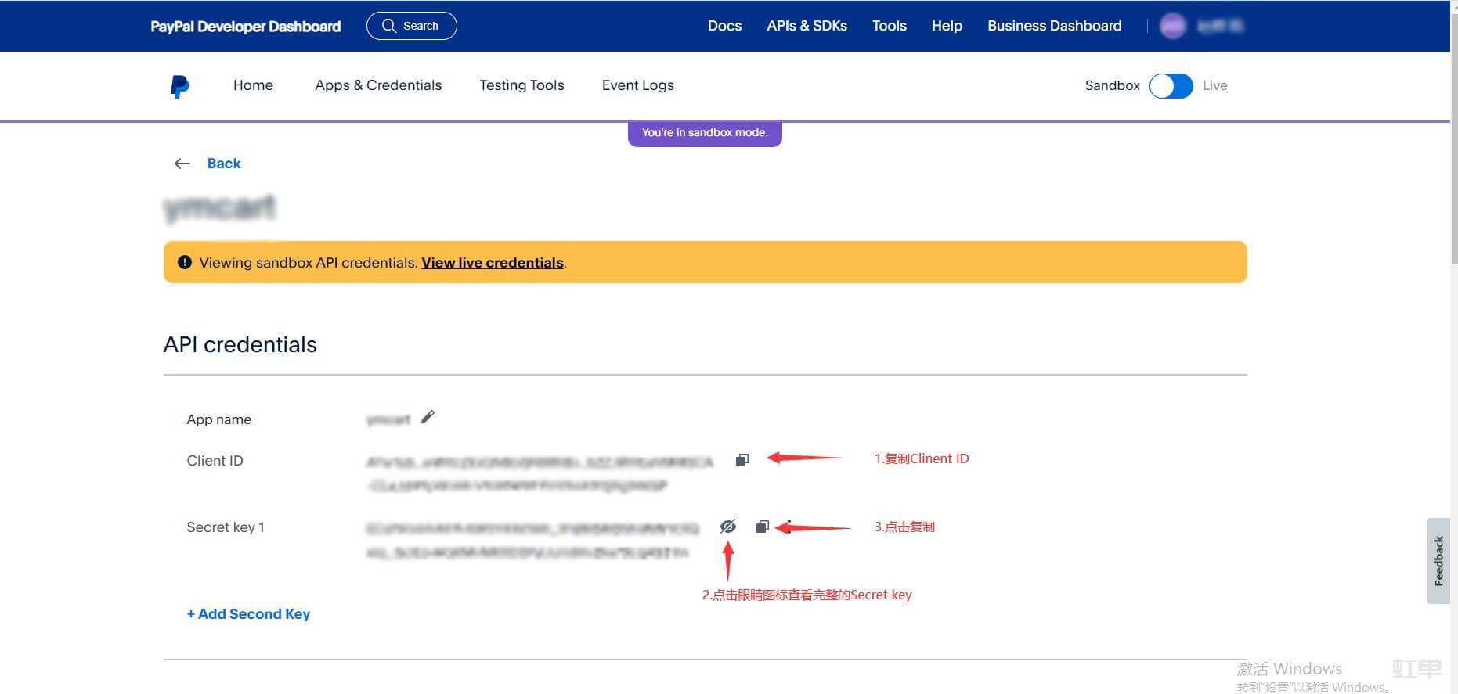Go to the Home tab

[x=253, y=85]
